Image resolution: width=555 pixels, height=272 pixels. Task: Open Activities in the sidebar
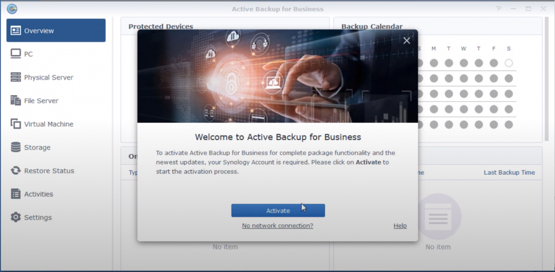tap(38, 194)
